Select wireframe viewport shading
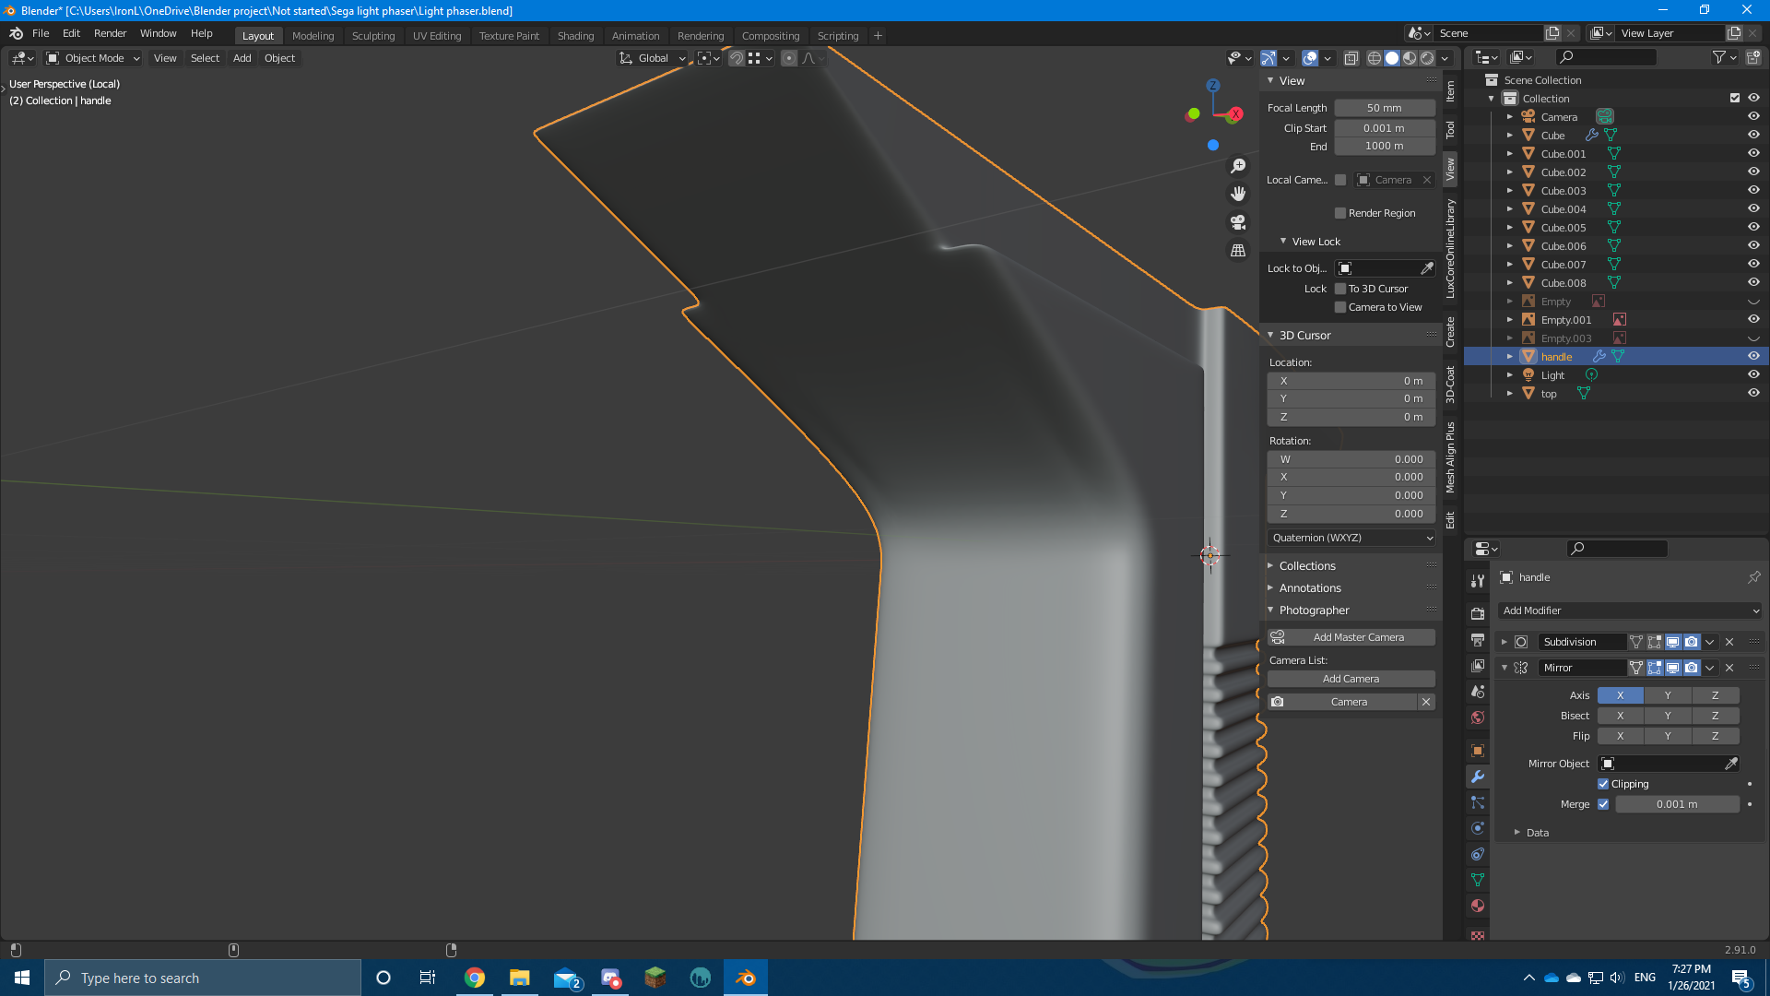Image resolution: width=1770 pixels, height=996 pixels. pos(1375,58)
